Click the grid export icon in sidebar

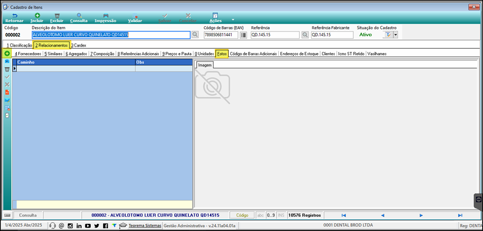tap(7, 108)
